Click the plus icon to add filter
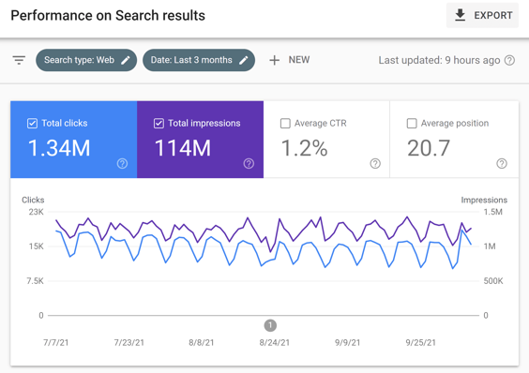This screenshot has height=373, width=529. [274, 60]
